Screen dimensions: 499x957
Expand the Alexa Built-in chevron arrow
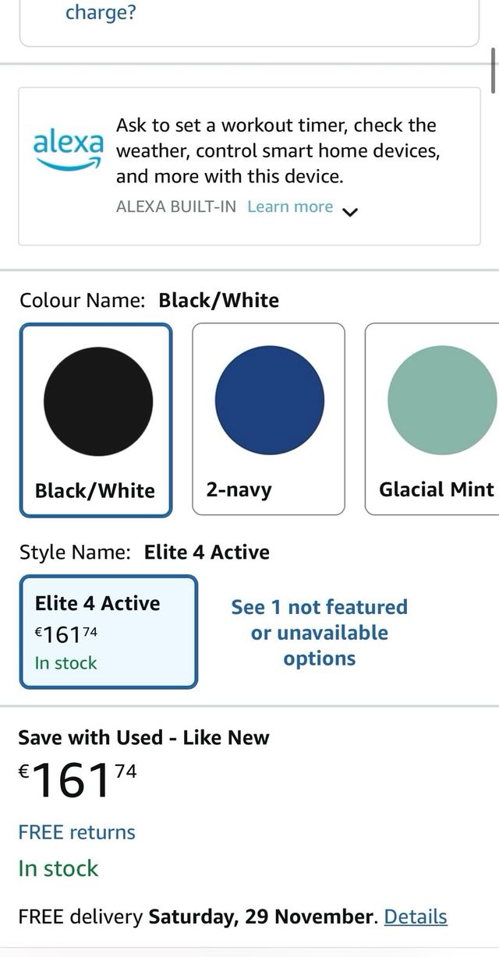350,210
